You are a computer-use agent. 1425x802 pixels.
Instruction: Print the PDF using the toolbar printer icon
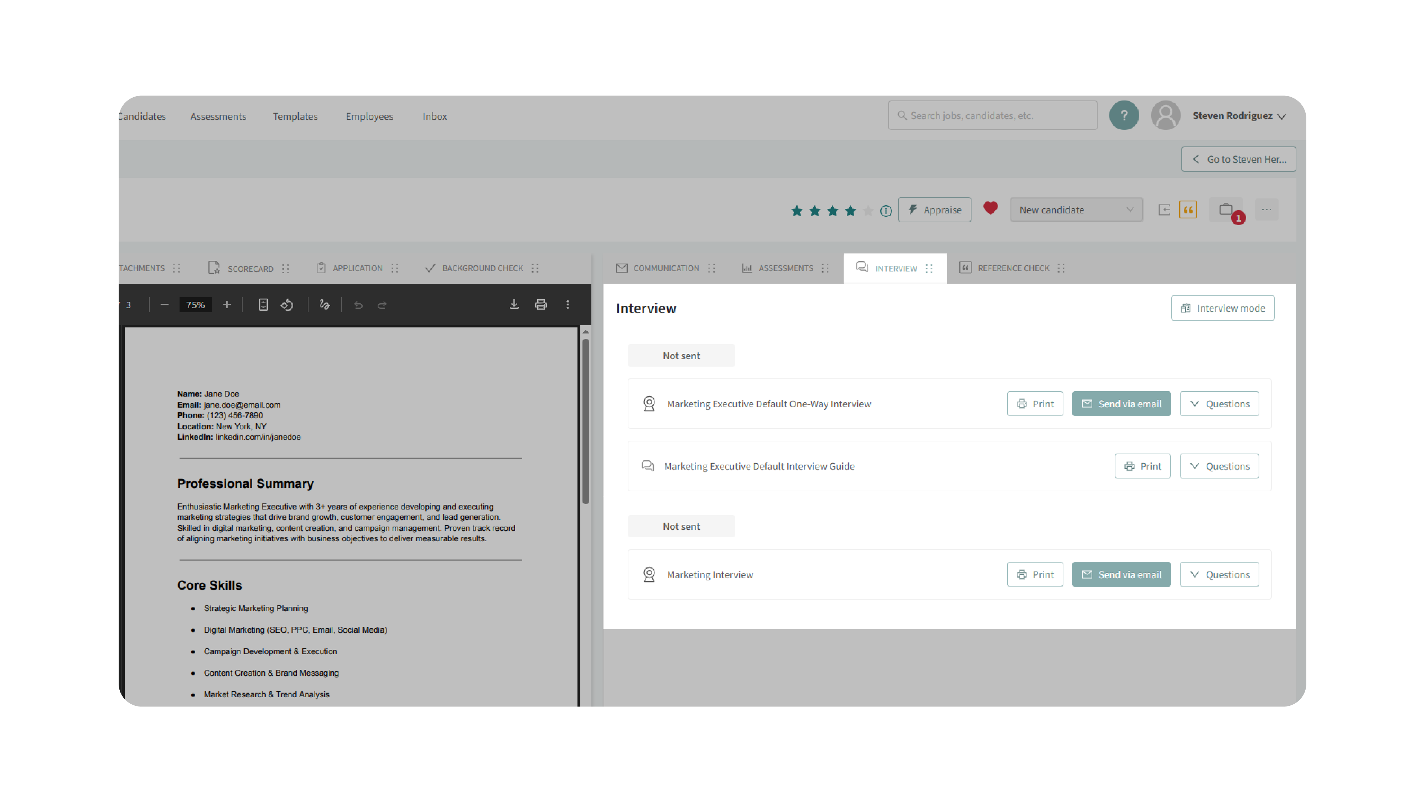click(540, 305)
